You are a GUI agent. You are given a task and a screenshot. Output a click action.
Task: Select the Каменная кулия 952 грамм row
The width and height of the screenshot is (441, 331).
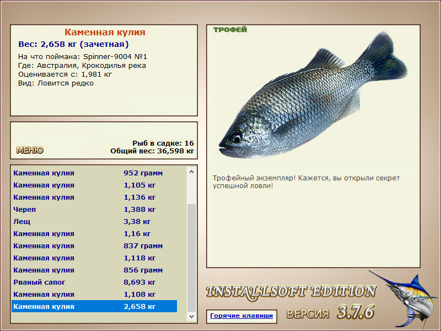(x=94, y=173)
